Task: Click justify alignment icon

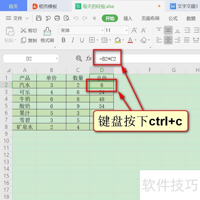Action: (x=186, y=40)
